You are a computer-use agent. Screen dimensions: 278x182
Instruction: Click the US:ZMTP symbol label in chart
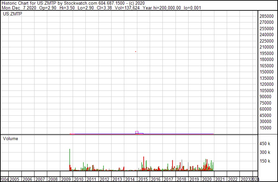pyautogui.click(x=12, y=14)
